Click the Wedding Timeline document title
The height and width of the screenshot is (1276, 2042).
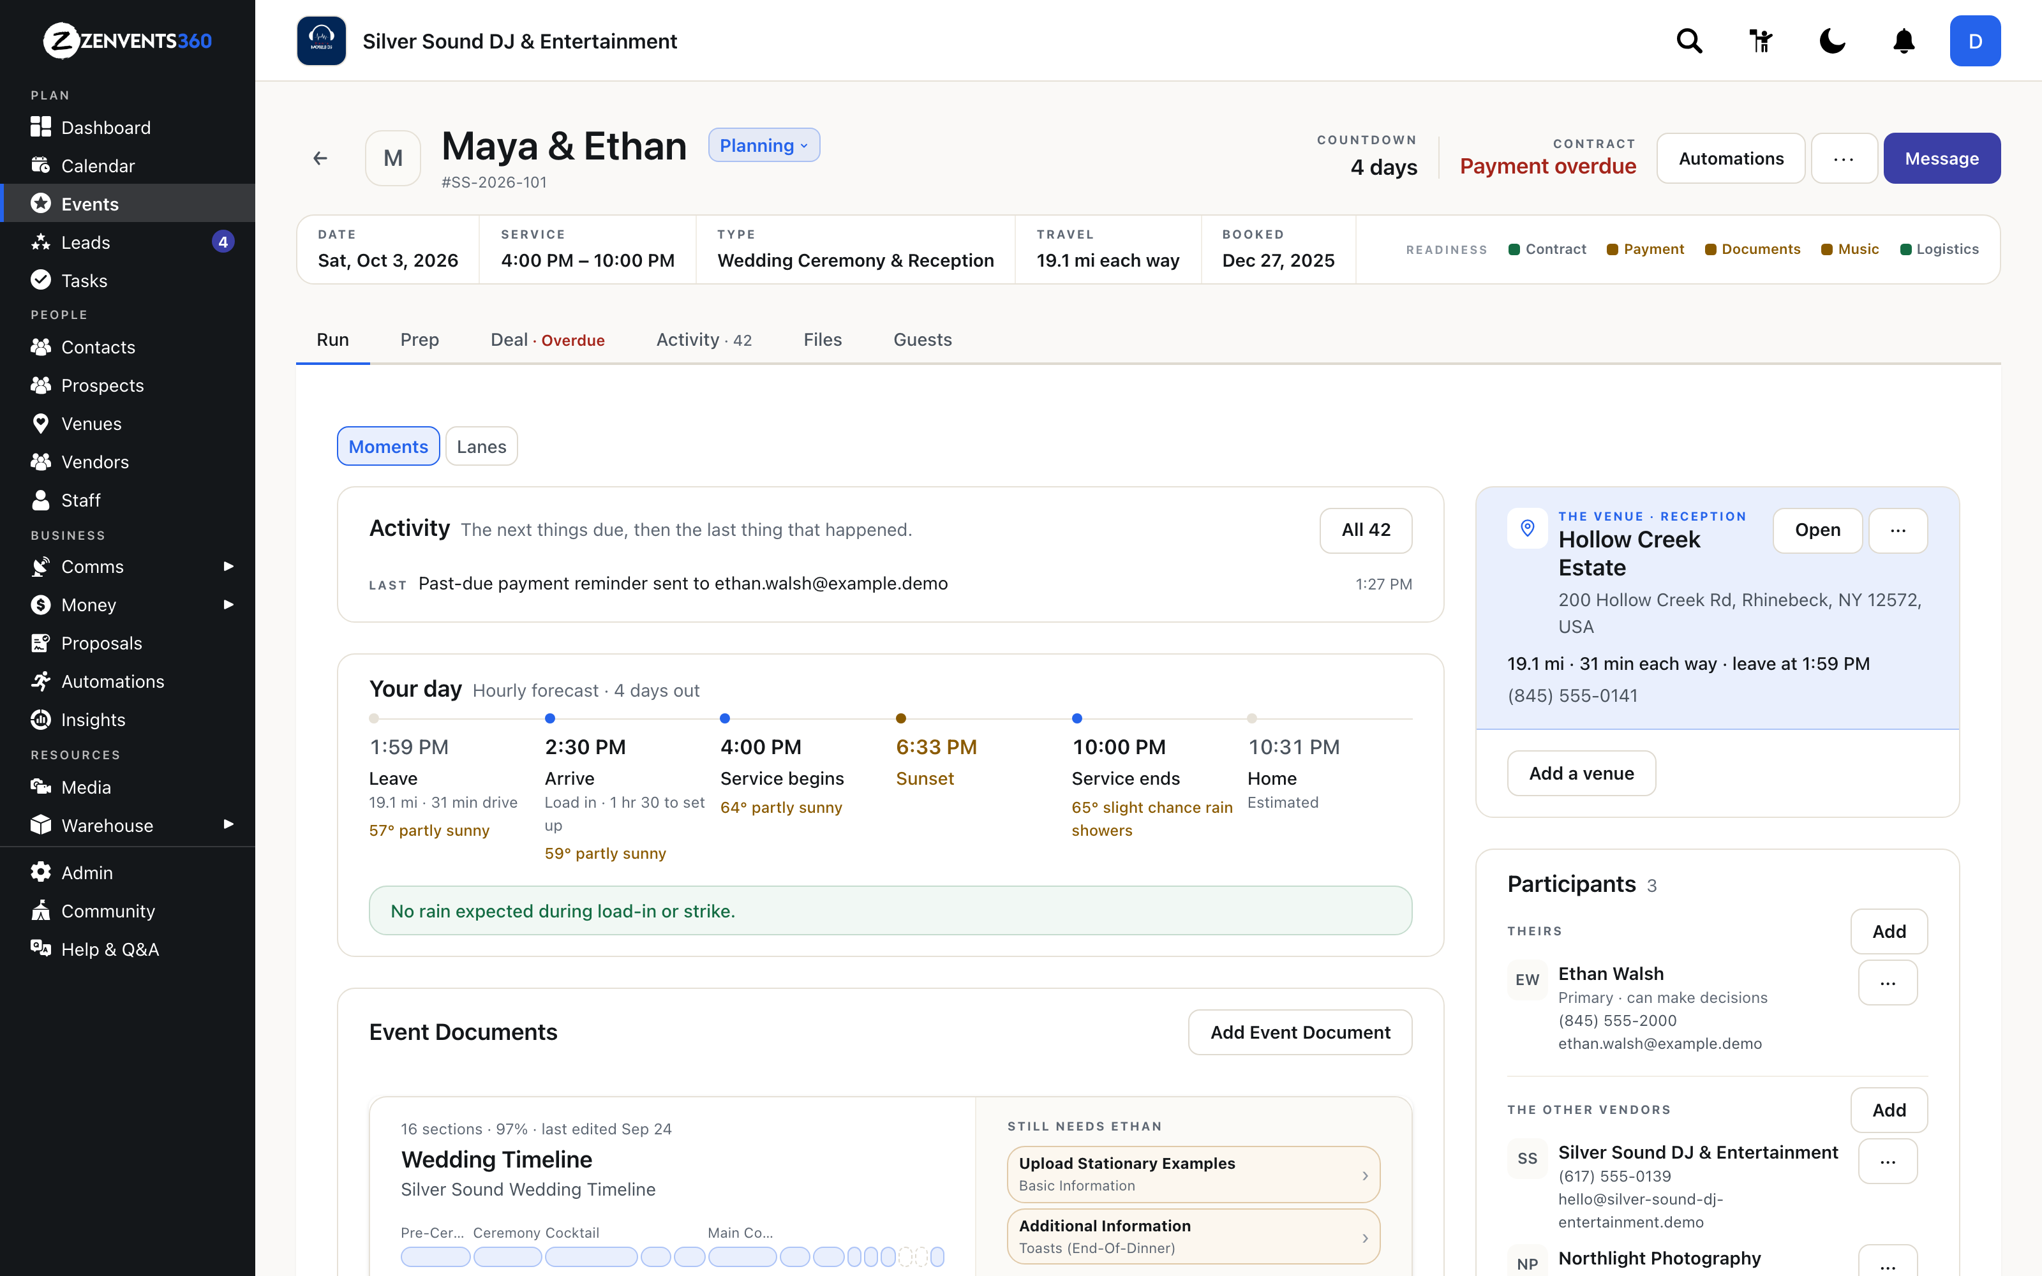coord(496,1159)
